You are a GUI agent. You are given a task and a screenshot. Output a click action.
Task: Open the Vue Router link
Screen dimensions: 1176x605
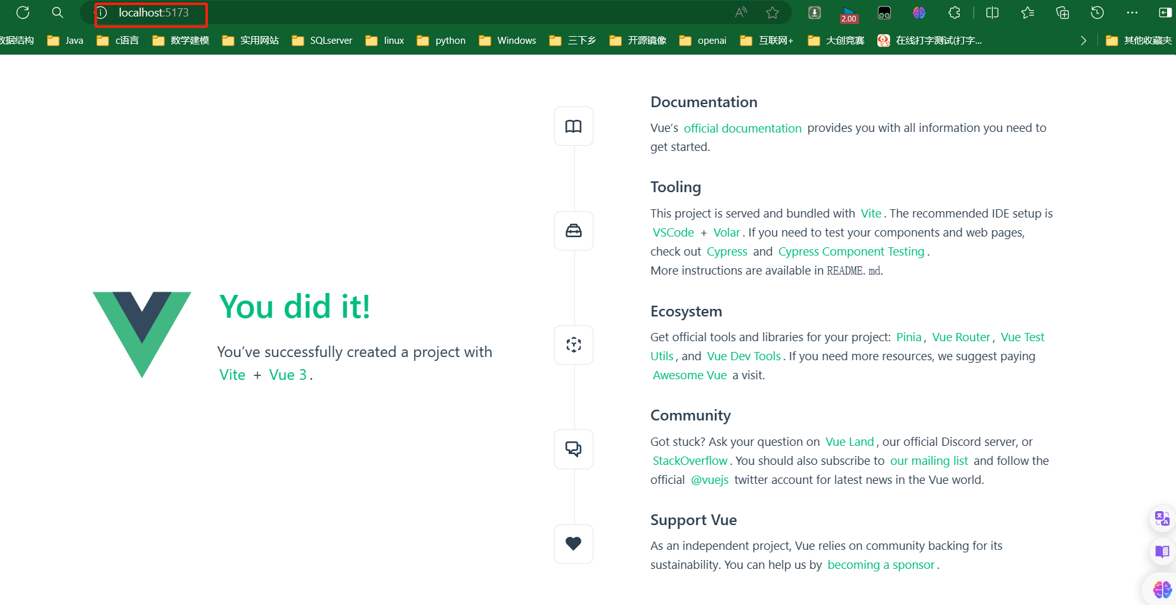[961, 337]
